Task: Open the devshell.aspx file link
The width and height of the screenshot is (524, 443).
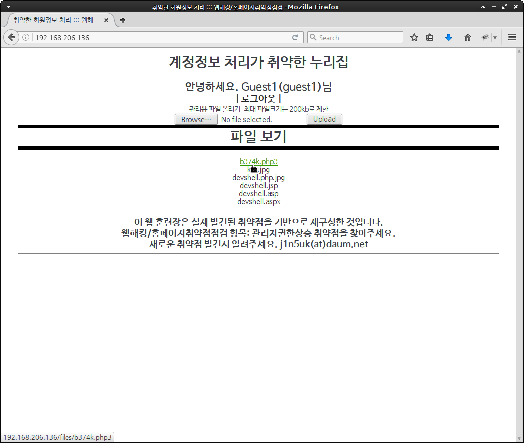Action: point(258,202)
